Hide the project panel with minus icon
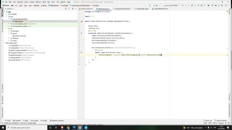Screen dimensions: 232x130 76,9
